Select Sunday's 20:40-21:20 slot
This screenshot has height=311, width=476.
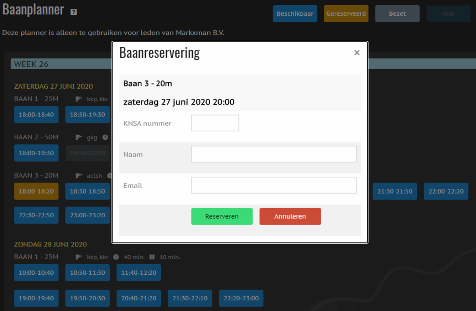[139, 298]
